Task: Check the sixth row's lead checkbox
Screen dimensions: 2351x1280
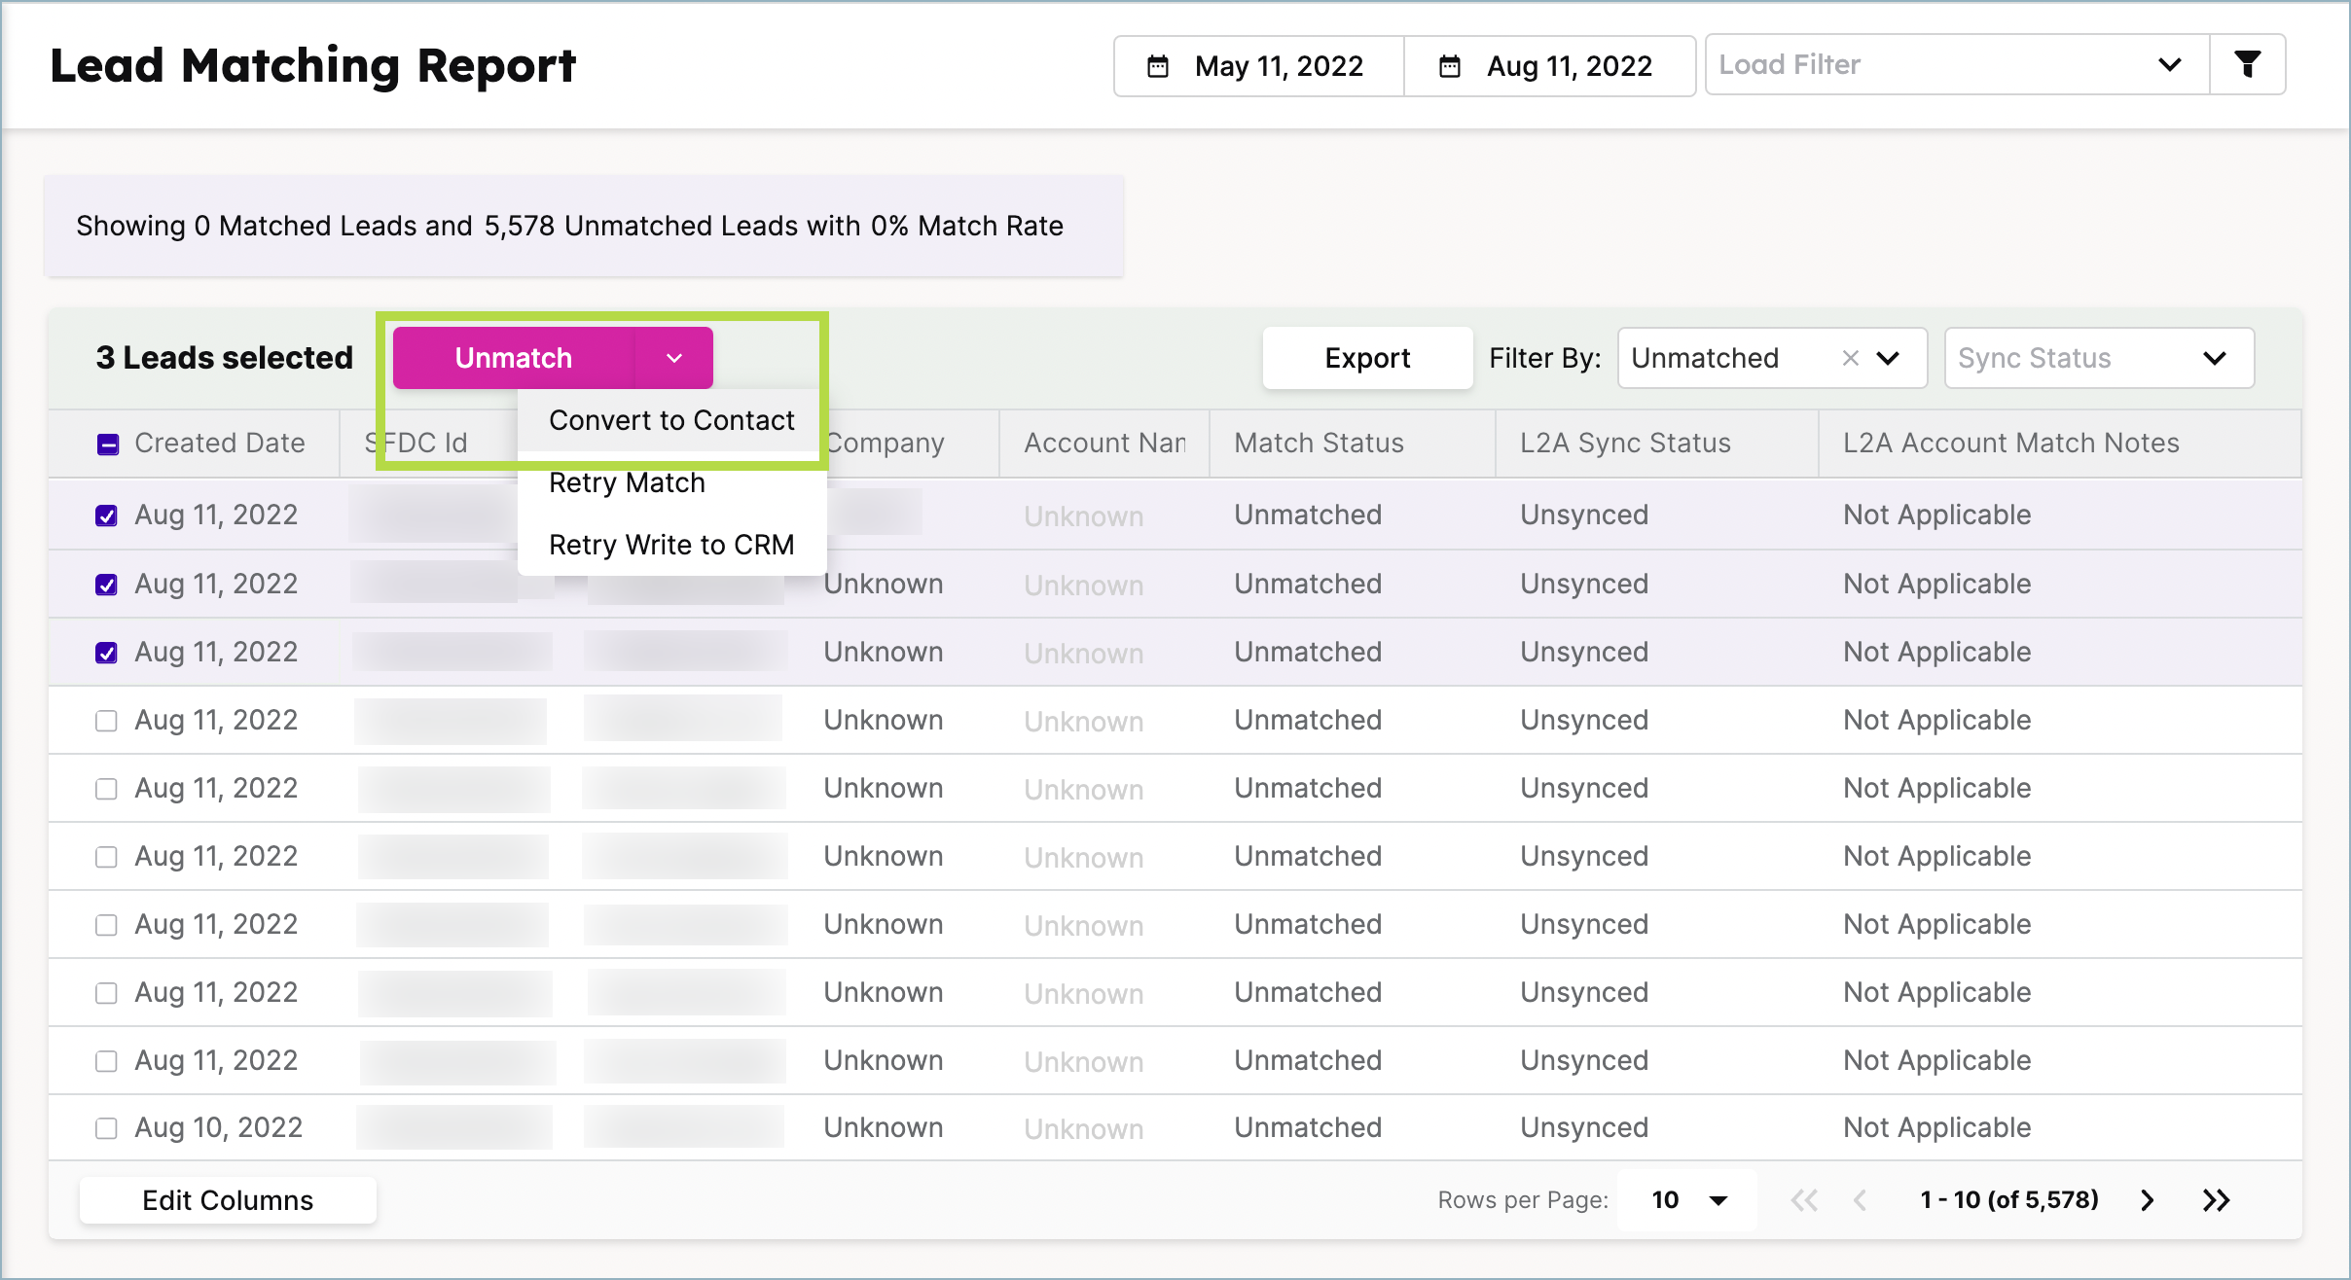Action: tap(106, 857)
